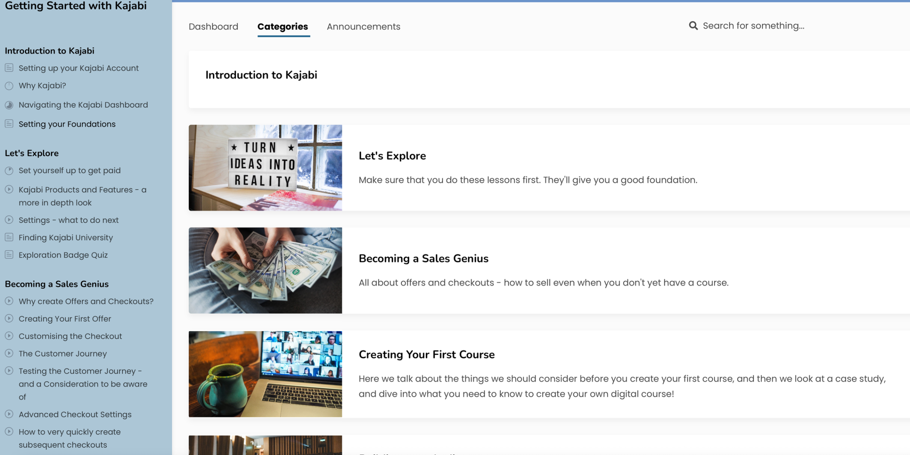Screen dimensions: 910x455
Task: Select the Categories tab
Action: (x=283, y=27)
